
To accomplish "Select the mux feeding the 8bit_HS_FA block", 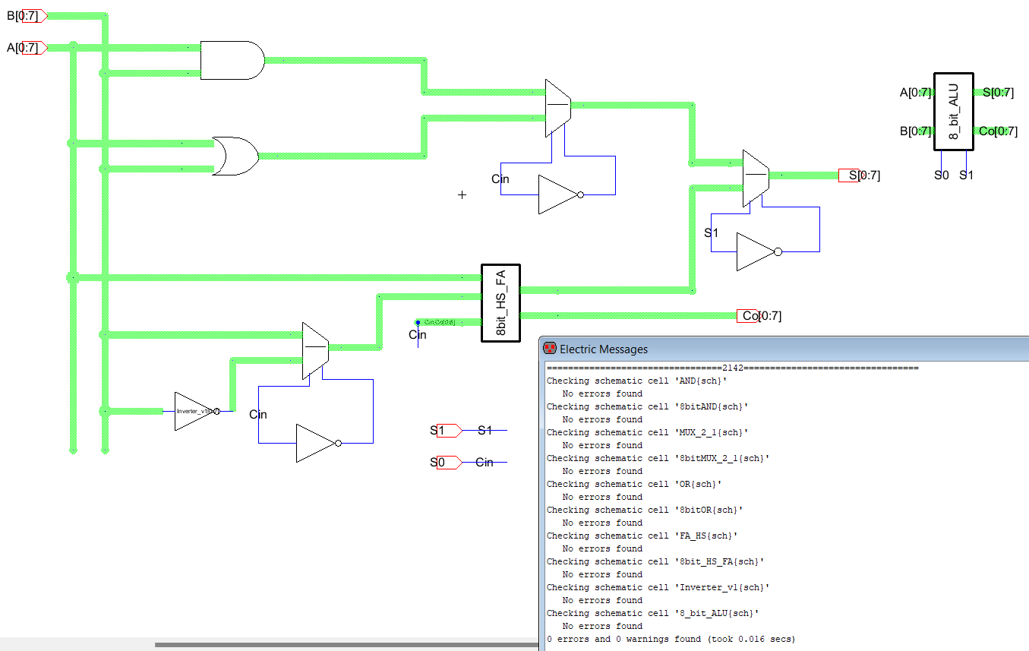I will click(315, 351).
